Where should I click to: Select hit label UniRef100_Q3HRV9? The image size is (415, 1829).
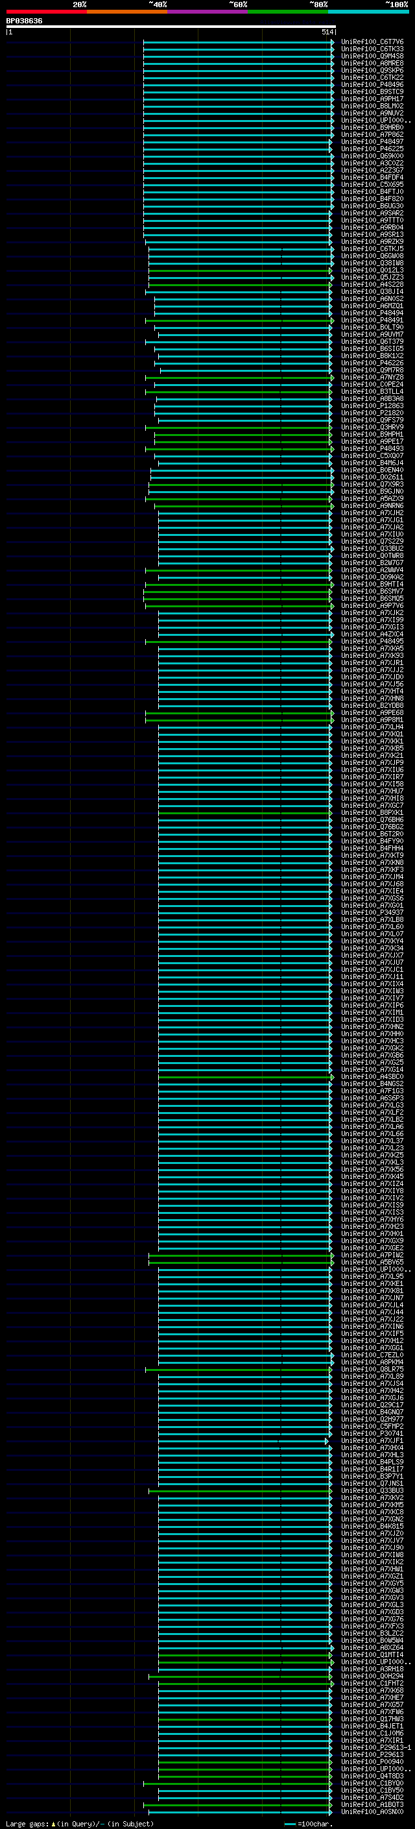[x=372, y=428]
